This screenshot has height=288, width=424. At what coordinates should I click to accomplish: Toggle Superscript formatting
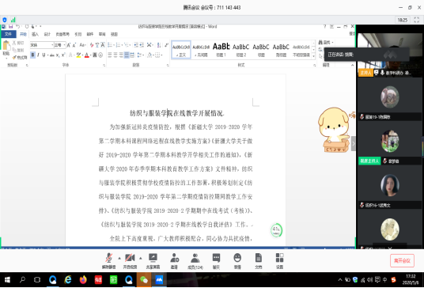click(63, 55)
